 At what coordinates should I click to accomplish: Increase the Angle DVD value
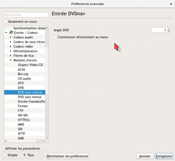point(169,29)
